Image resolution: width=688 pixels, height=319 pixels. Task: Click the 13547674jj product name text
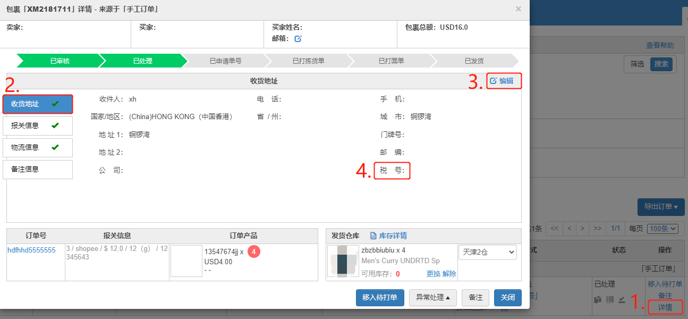[221, 251]
